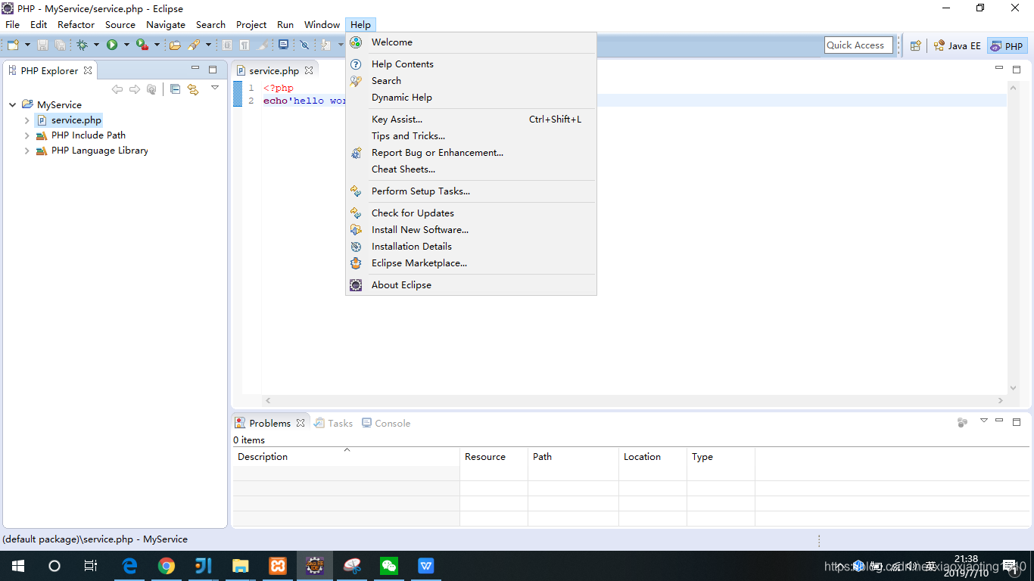Choose Perform Setup Tasks...
The image size is (1034, 581).
[x=471, y=191]
